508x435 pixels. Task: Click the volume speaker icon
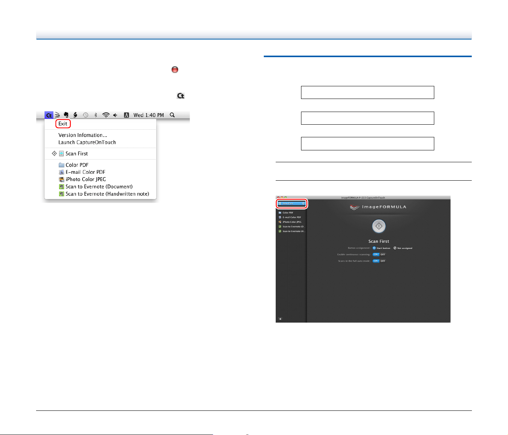click(x=115, y=115)
